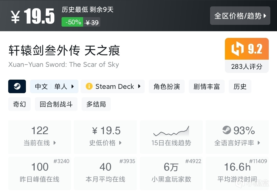277x193 pixels.
Task: Tap the 奇幻 fantasy tag
Action: coord(19,104)
